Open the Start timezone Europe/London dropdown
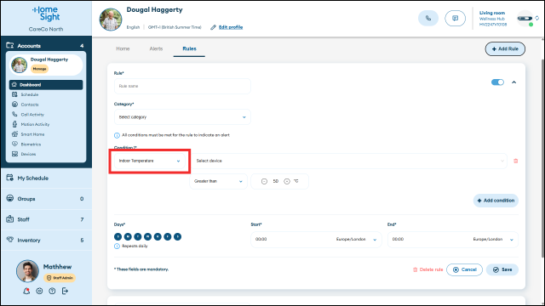This screenshot has height=306, width=545. 356,240
